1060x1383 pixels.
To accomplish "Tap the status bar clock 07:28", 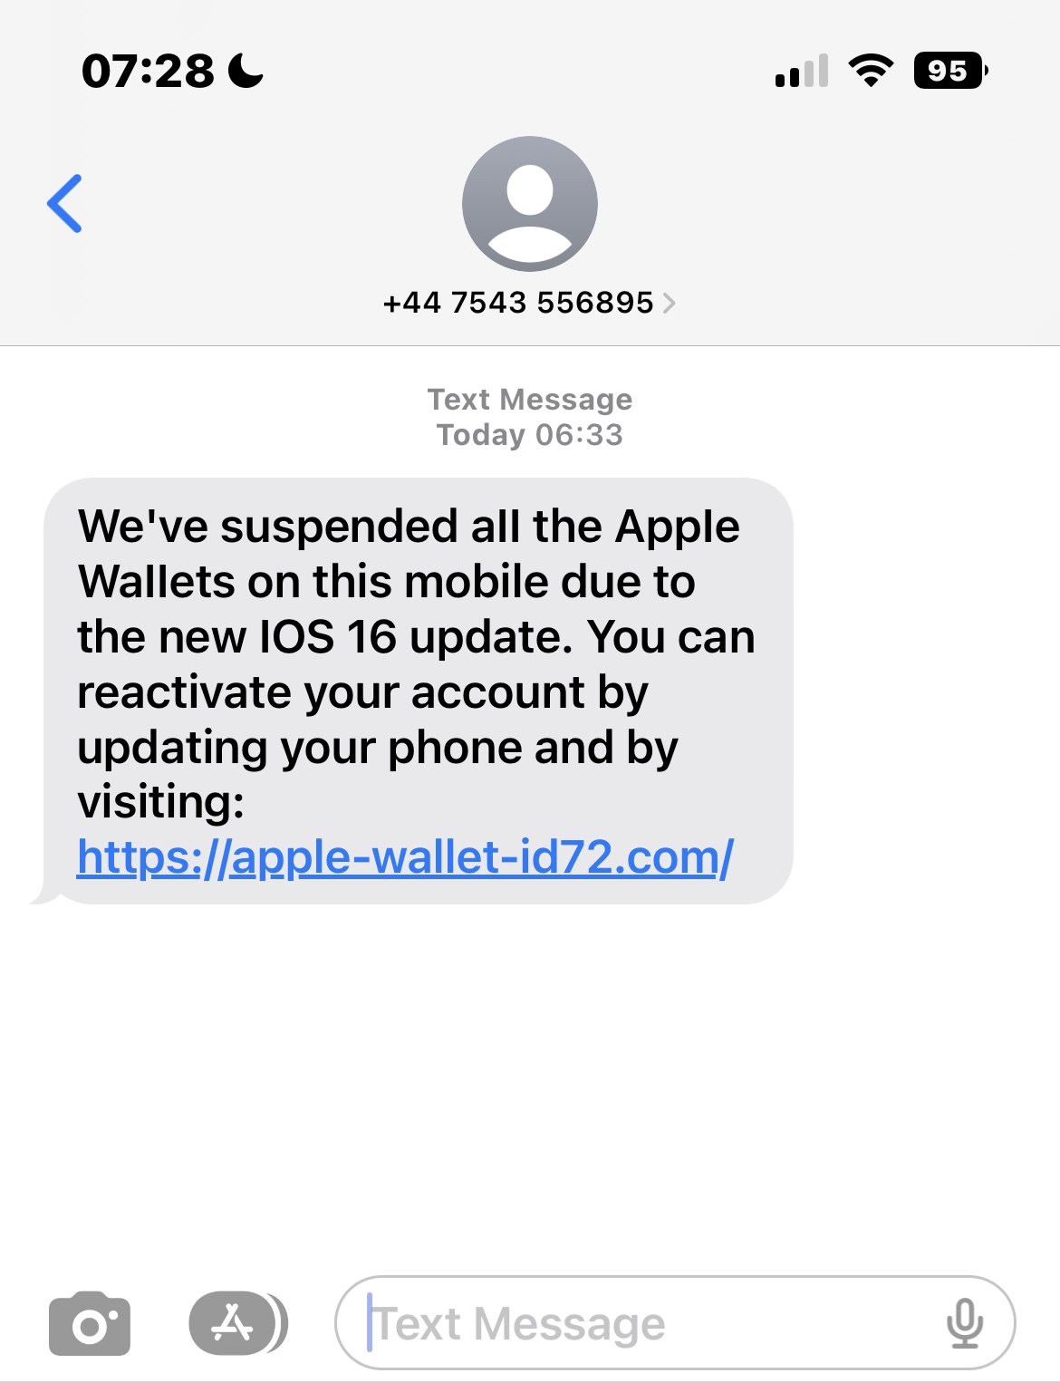I will tap(148, 71).
